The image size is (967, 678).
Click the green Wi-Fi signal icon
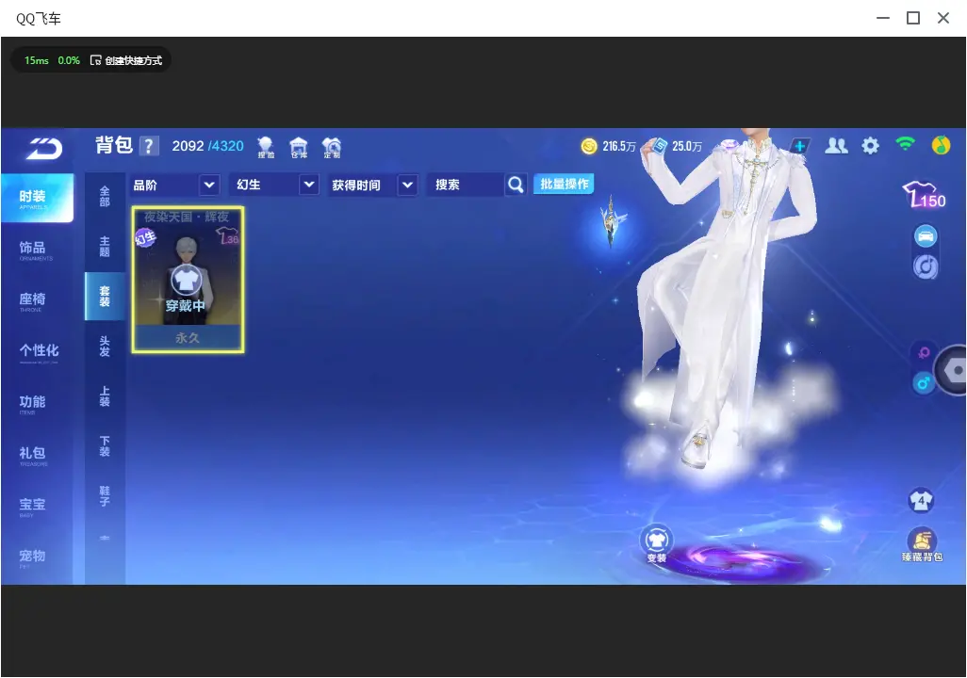pos(906,144)
